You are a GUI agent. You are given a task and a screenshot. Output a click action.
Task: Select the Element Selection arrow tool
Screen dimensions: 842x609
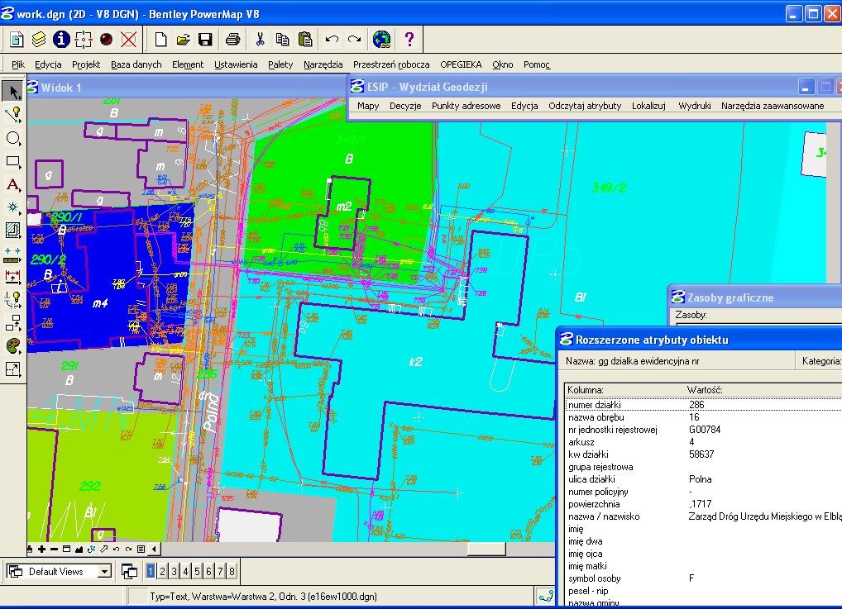(13, 92)
